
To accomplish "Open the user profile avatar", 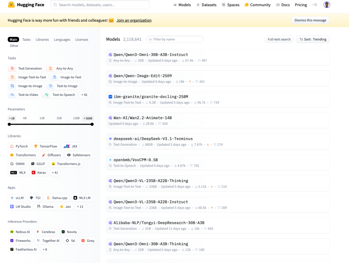I will pos(326,5).
